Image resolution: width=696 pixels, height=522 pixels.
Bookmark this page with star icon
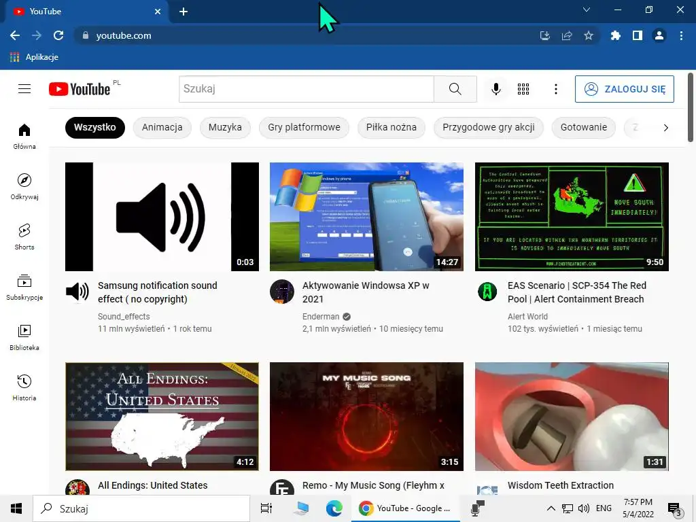[589, 35]
